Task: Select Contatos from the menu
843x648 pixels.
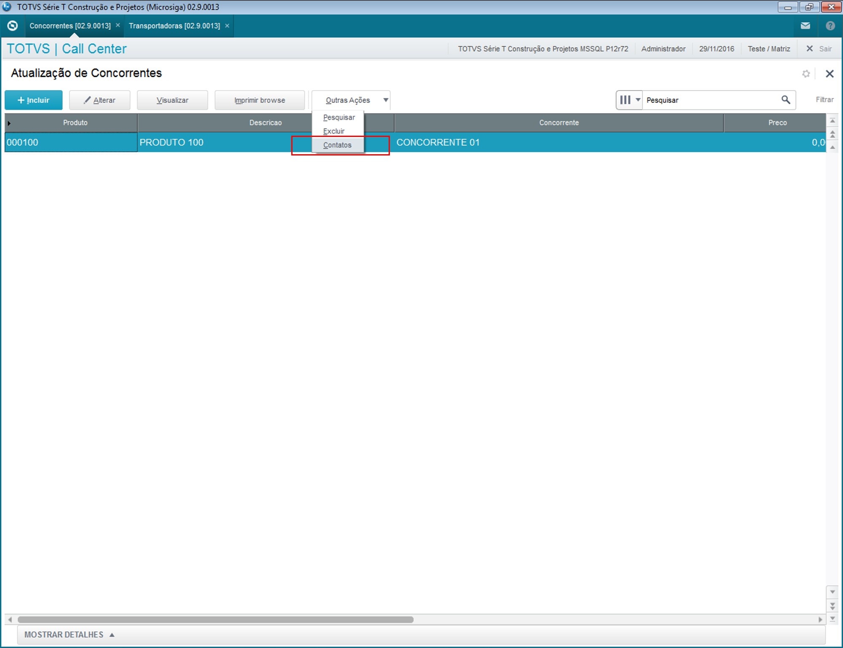Action: pos(337,145)
